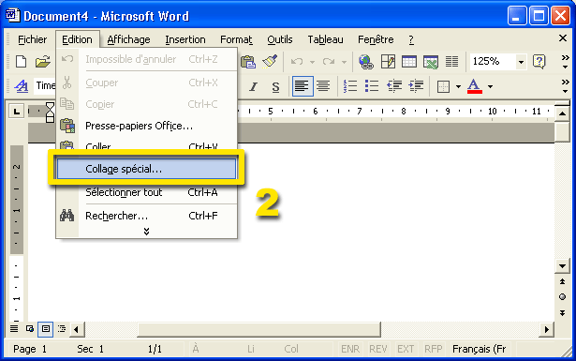This screenshot has height=361, width=576.
Task: Open the Insertion menu
Action: [x=185, y=39]
